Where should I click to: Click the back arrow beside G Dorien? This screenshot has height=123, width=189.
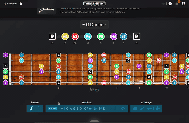pyautogui.click(x=83, y=24)
